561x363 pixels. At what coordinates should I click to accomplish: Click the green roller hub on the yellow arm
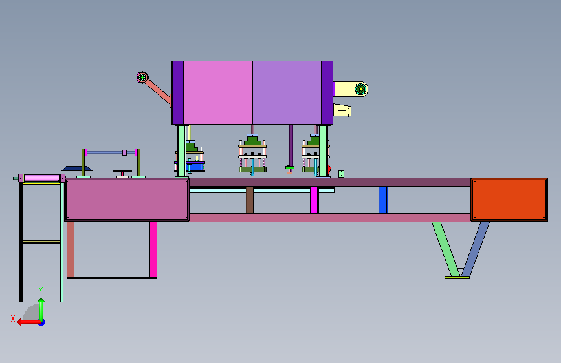tap(360, 89)
